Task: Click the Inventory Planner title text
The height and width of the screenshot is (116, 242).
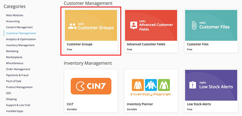Action: [140, 104]
